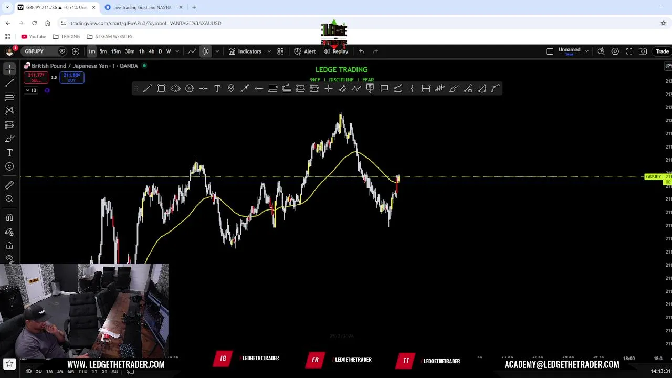672x378 pixels.
Task: Expand the layout name Unnamed dropdown arrow
Action: (586, 51)
